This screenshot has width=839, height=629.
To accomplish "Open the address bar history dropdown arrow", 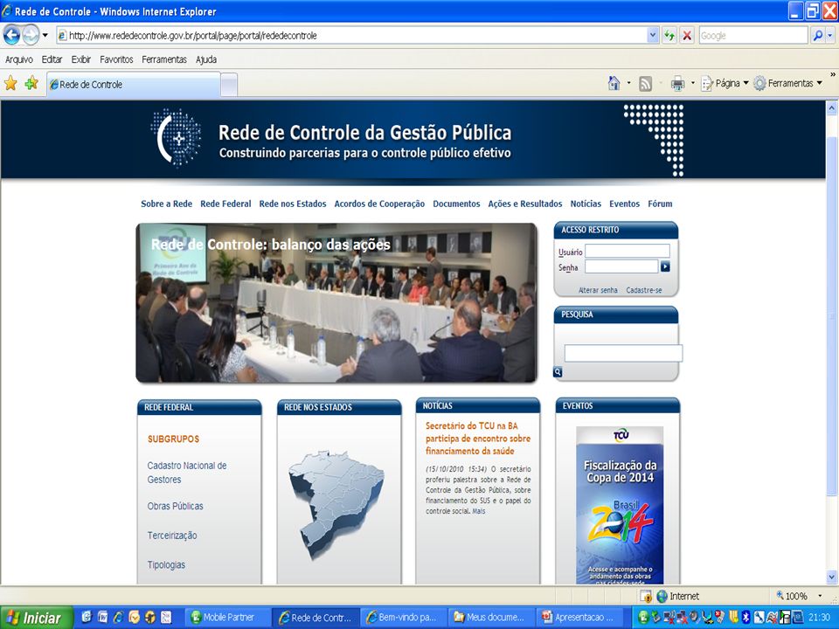I will coord(653,36).
